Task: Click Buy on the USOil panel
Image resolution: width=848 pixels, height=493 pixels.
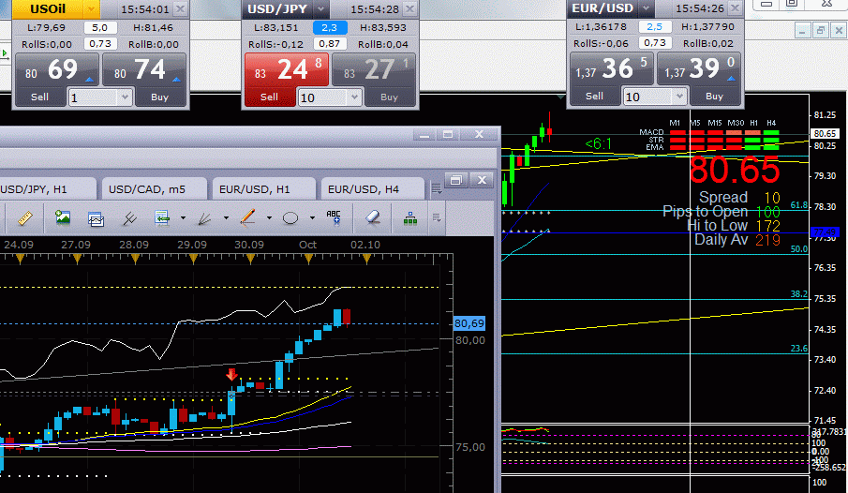Action: point(161,97)
